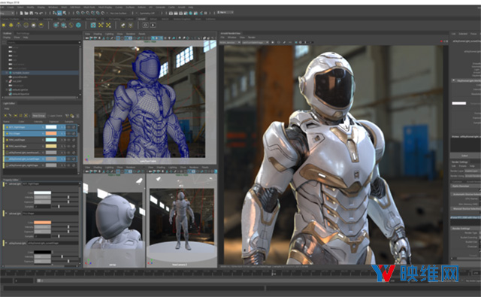
Task: Open the Layer: Scene dropdown in Light Editor
Action: (x=55, y=116)
